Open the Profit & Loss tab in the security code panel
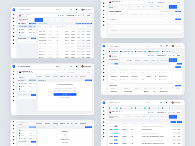The width and height of the screenshot is (195, 146). click(x=62, y=77)
